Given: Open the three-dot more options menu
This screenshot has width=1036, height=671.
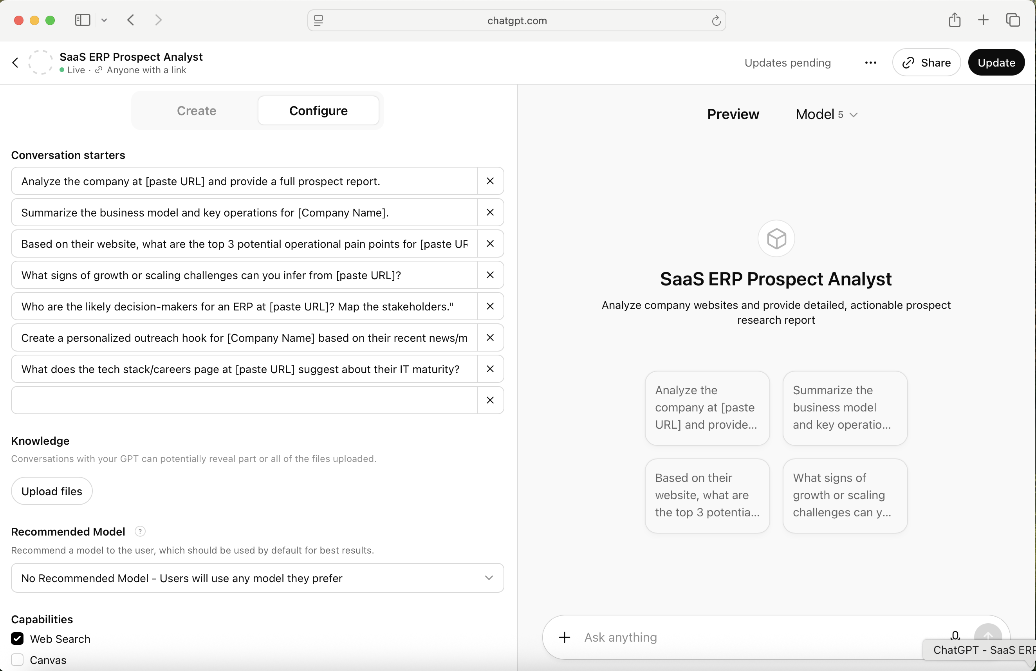Looking at the screenshot, I should tap(871, 63).
